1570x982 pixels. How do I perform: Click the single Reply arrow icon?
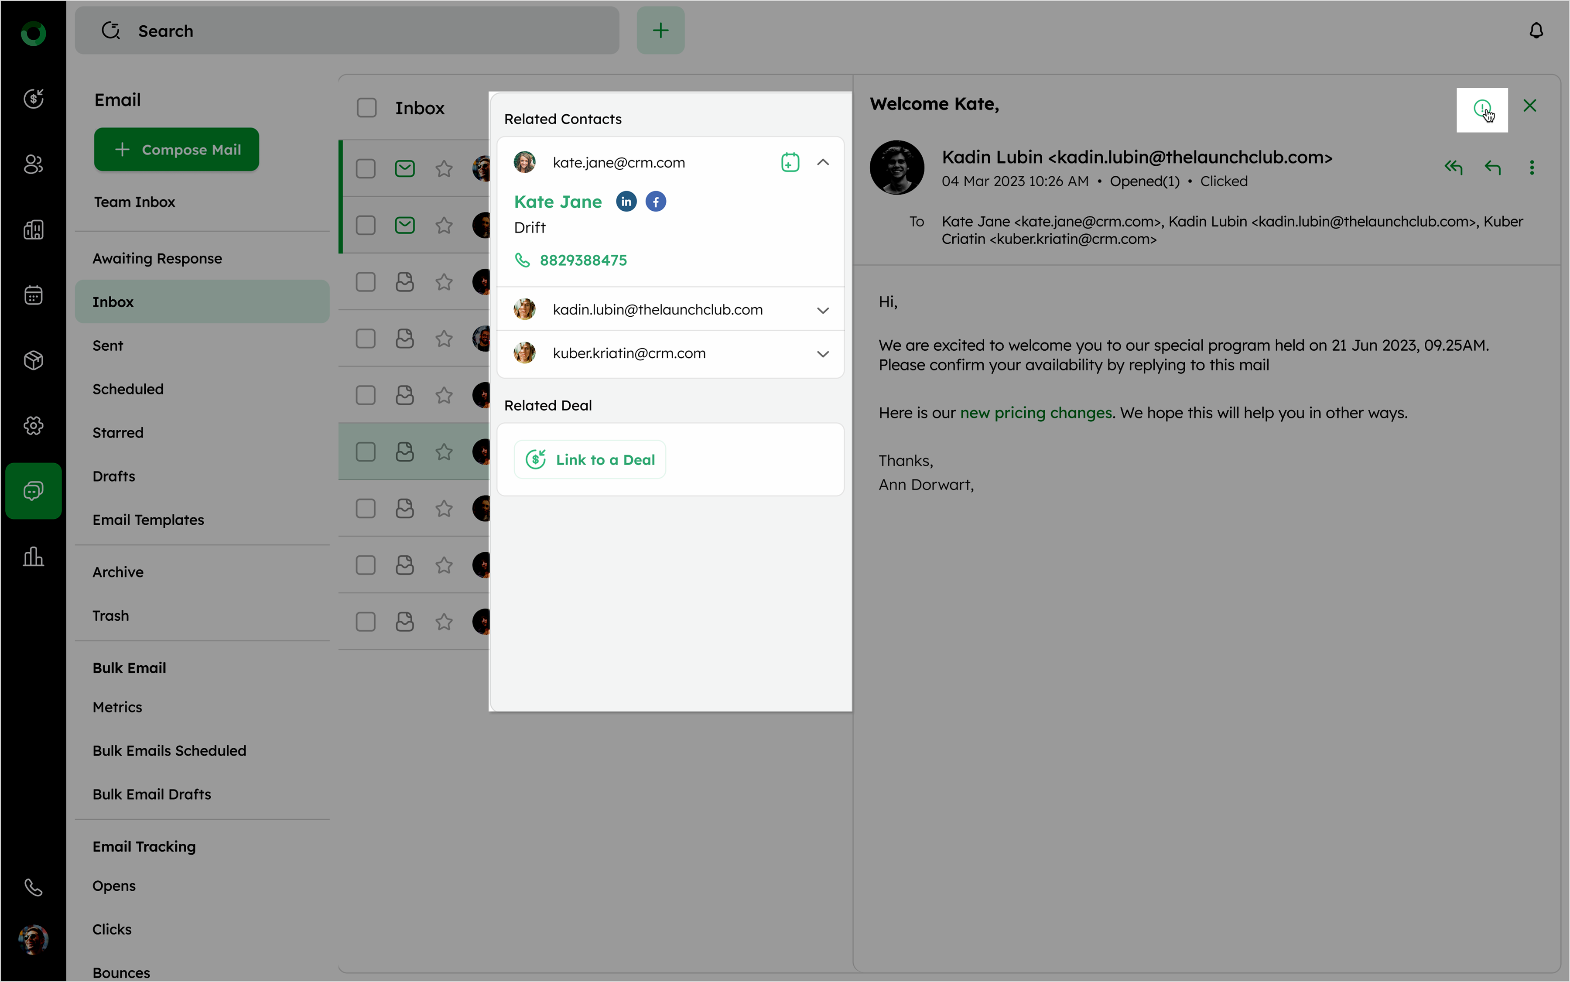[x=1493, y=168]
